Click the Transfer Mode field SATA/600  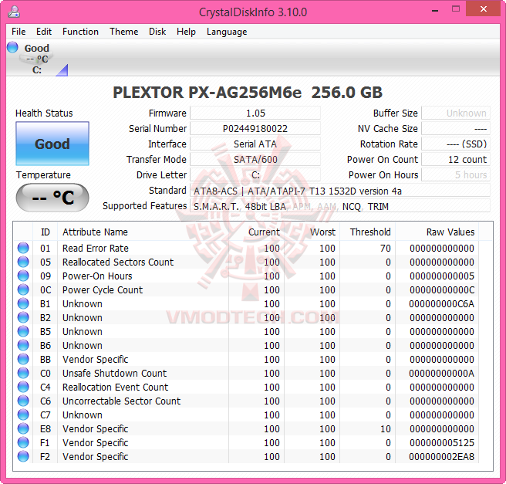click(255, 160)
